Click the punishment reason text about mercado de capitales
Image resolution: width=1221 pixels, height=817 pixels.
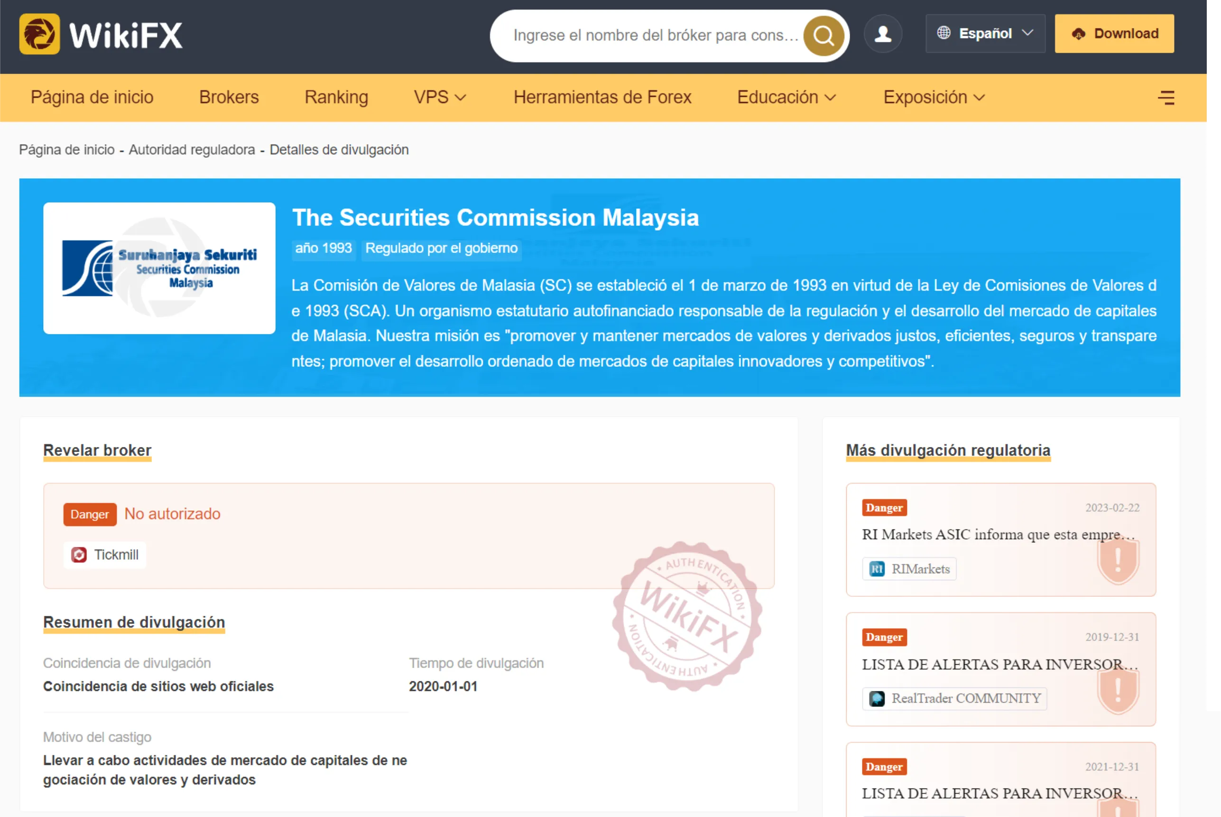pyautogui.click(x=225, y=770)
